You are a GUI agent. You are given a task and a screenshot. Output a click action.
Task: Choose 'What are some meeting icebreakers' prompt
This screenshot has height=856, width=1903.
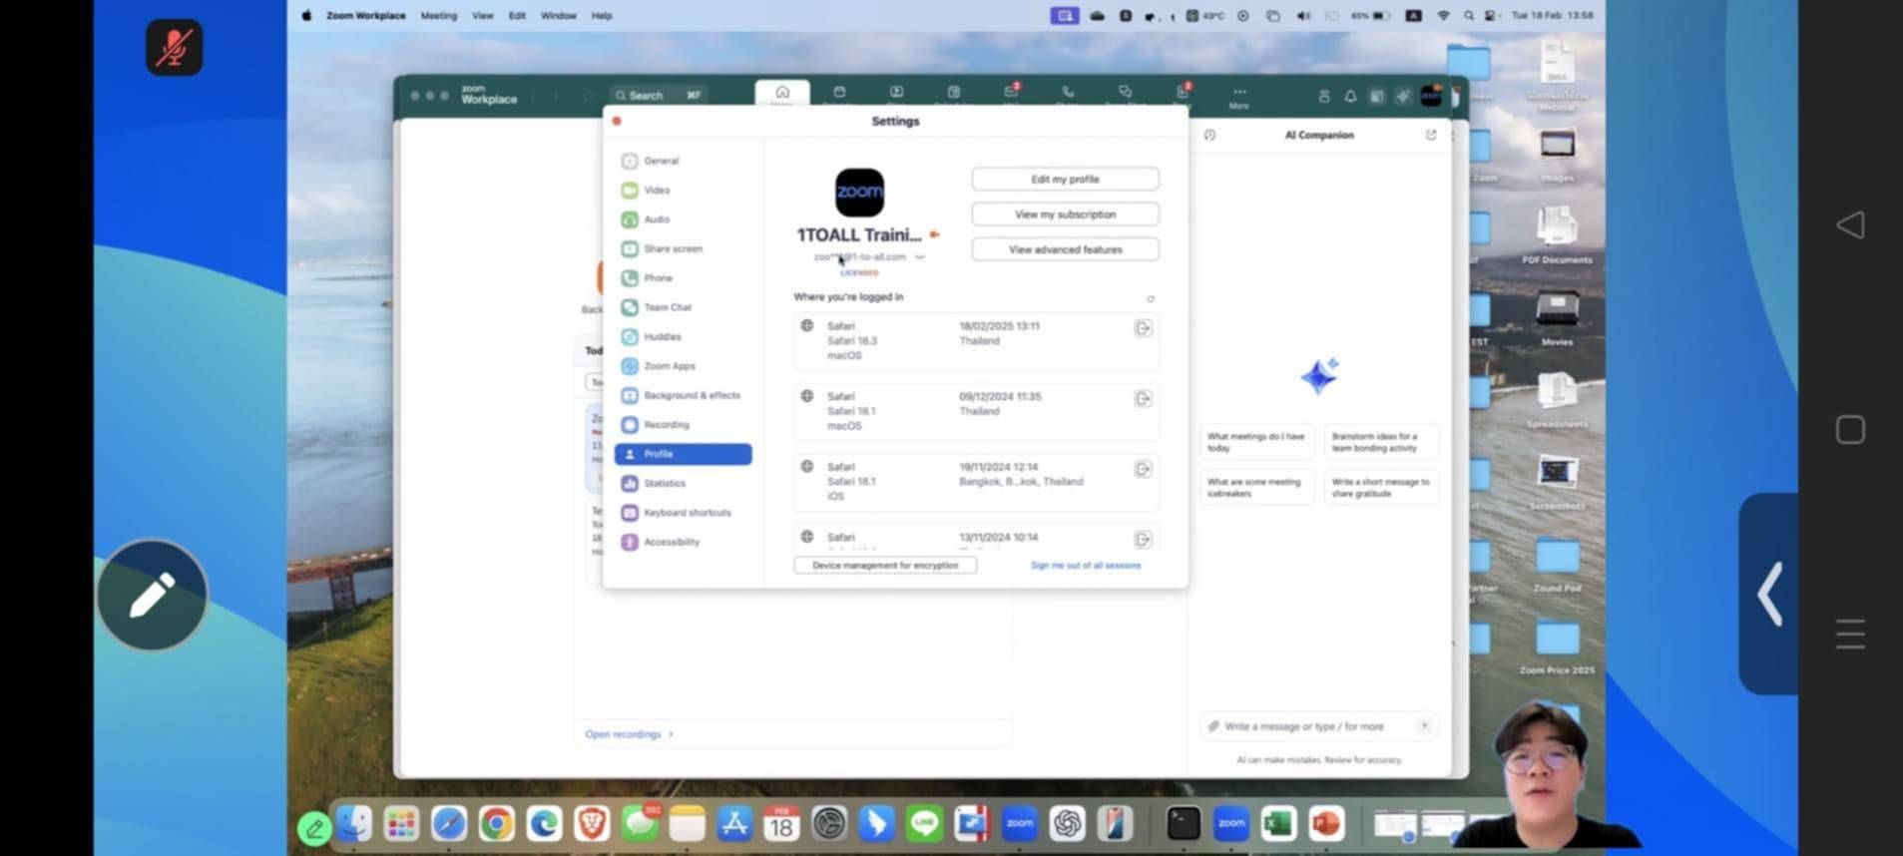[x=1256, y=488]
